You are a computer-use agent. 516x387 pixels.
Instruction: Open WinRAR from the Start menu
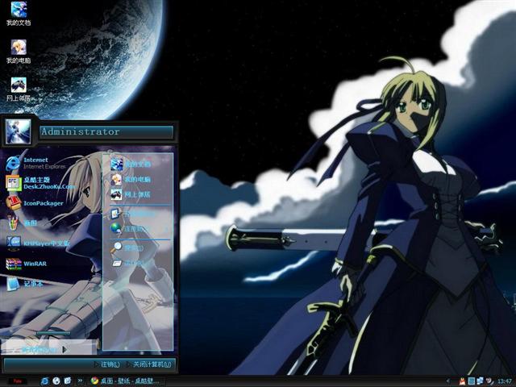coord(27,264)
